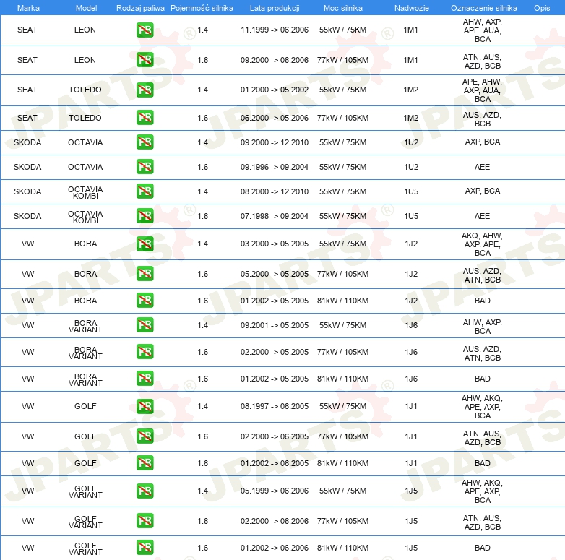Click the fuel icon for SEAT TOLEDO 1.6
Screen dimensions: 565x560
point(145,118)
